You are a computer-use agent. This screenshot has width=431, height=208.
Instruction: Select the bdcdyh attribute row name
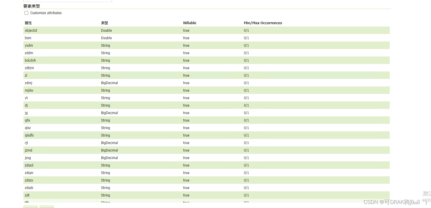(x=30, y=60)
